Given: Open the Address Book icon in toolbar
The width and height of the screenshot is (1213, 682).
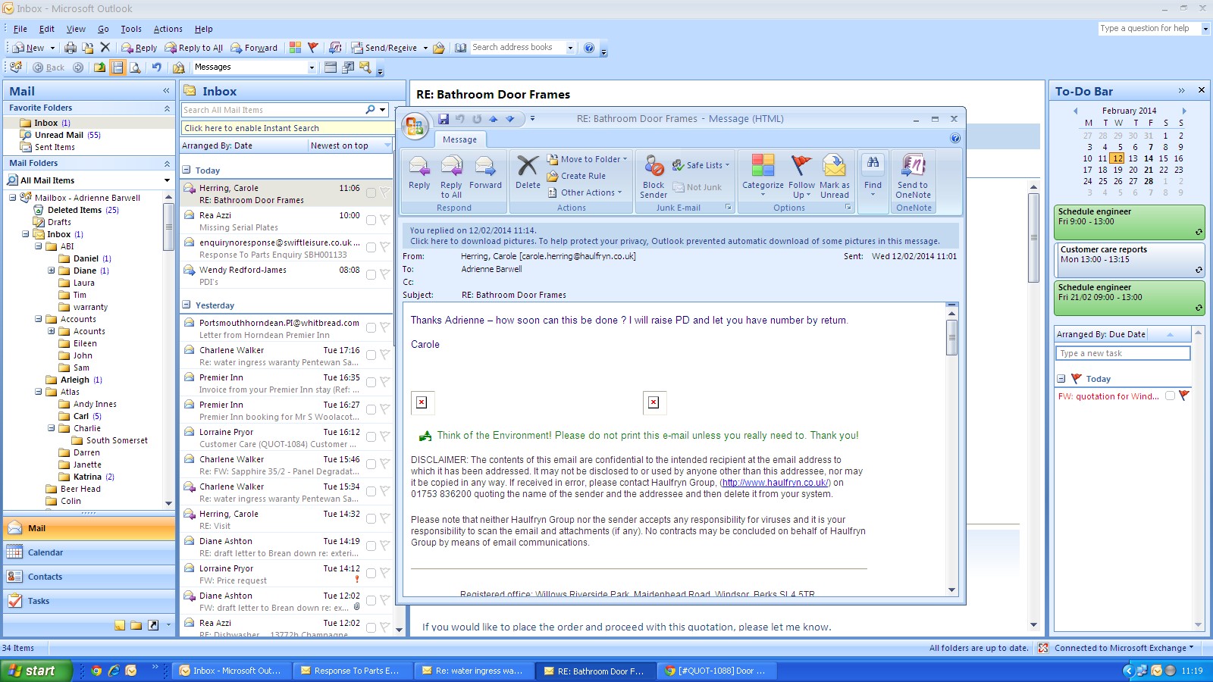Looking at the screenshot, I should [x=460, y=48].
